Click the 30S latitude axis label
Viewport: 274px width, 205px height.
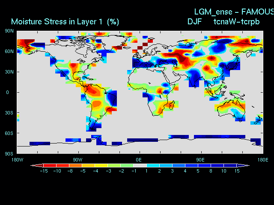9,113
